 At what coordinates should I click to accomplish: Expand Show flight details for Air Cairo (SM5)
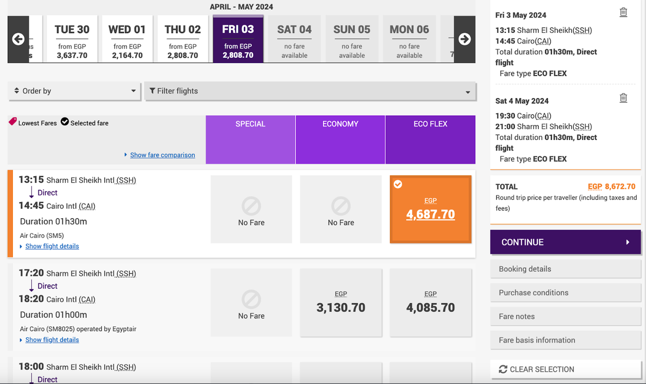coord(52,246)
